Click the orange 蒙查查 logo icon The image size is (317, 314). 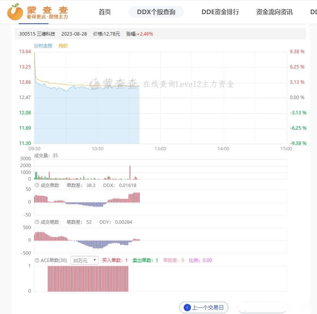pos(15,12)
